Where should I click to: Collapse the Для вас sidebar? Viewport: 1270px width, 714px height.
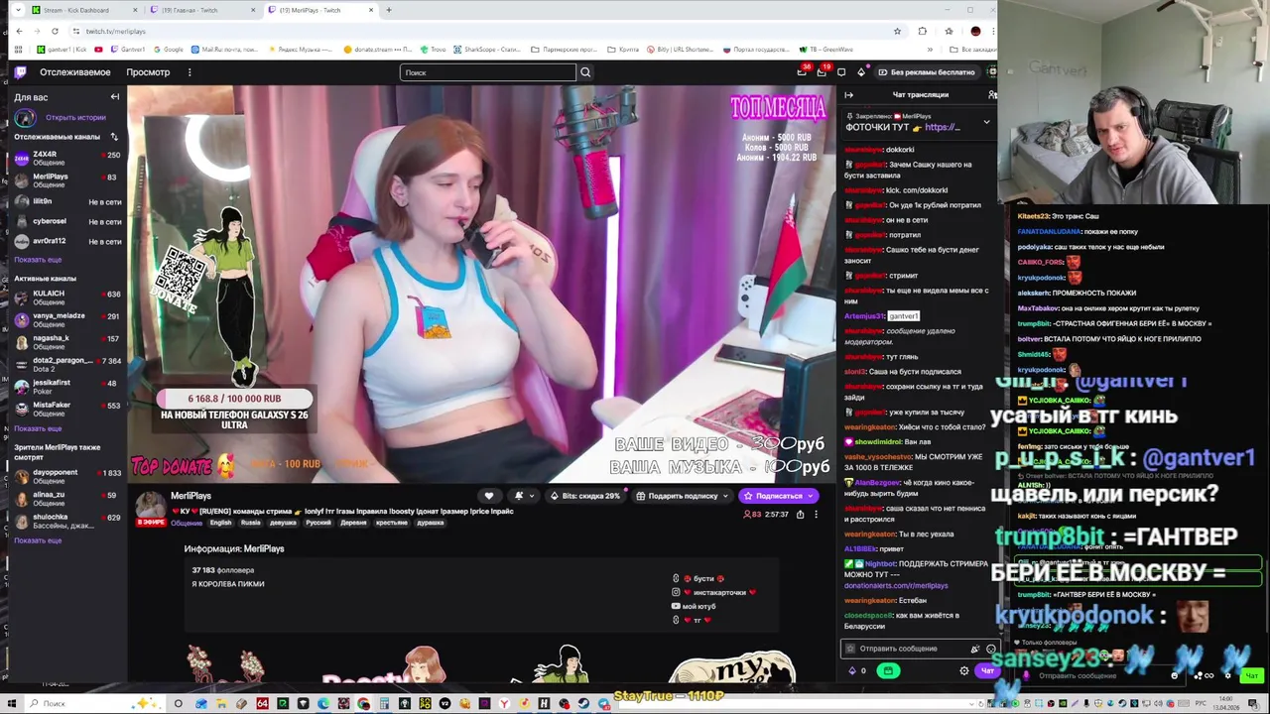click(115, 97)
